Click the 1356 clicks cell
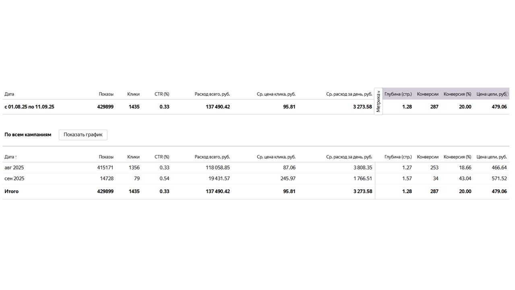The width and height of the screenshot is (515, 290). [x=134, y=168]
